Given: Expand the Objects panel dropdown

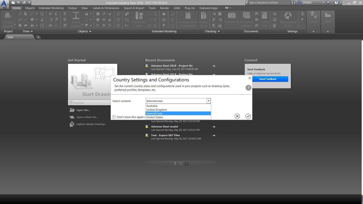Looking at the screenshot, I should pyautogui.click(x=90, y=31).
